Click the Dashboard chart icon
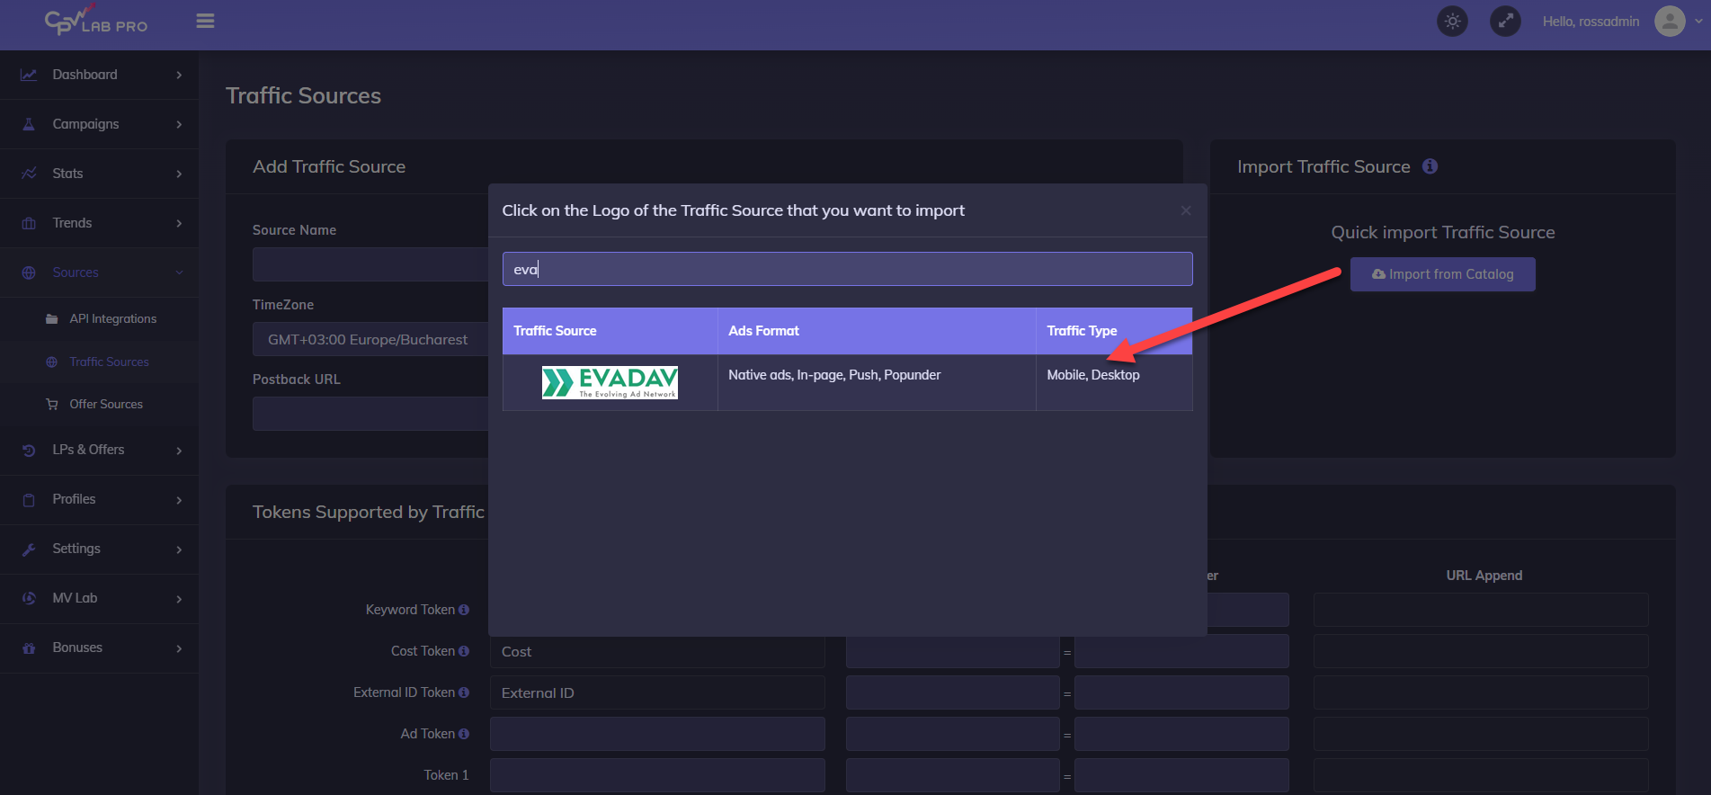Image resolution: width=1711 pixels, height=795 pixels. click(x=29, y=75)
